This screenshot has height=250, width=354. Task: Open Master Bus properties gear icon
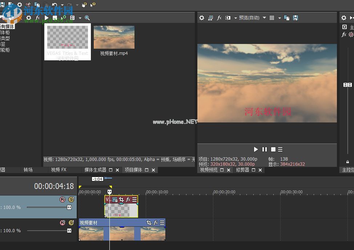coord(343,18)
